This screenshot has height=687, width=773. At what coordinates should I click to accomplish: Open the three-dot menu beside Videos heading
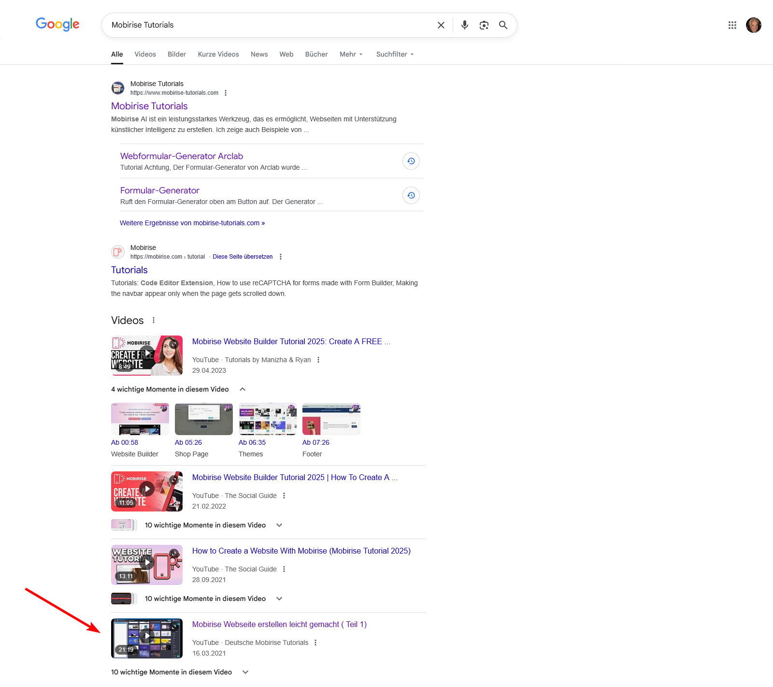pos(154,320)
